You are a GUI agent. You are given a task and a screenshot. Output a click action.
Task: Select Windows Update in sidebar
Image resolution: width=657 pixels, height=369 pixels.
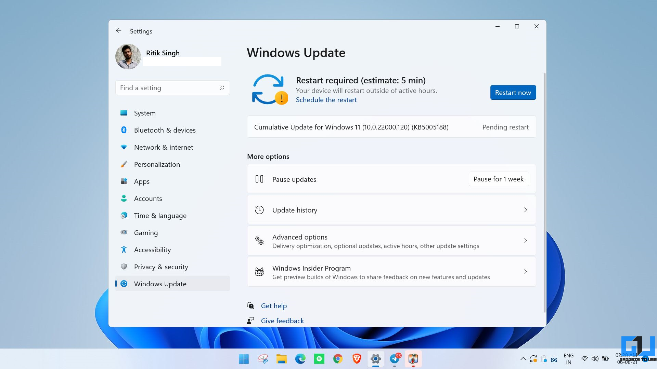point(172,284)
